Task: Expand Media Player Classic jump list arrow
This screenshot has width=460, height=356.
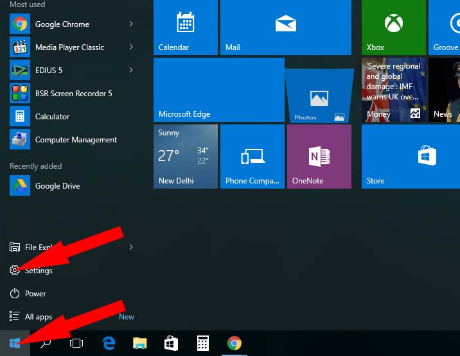Action: tap(131, 47)
